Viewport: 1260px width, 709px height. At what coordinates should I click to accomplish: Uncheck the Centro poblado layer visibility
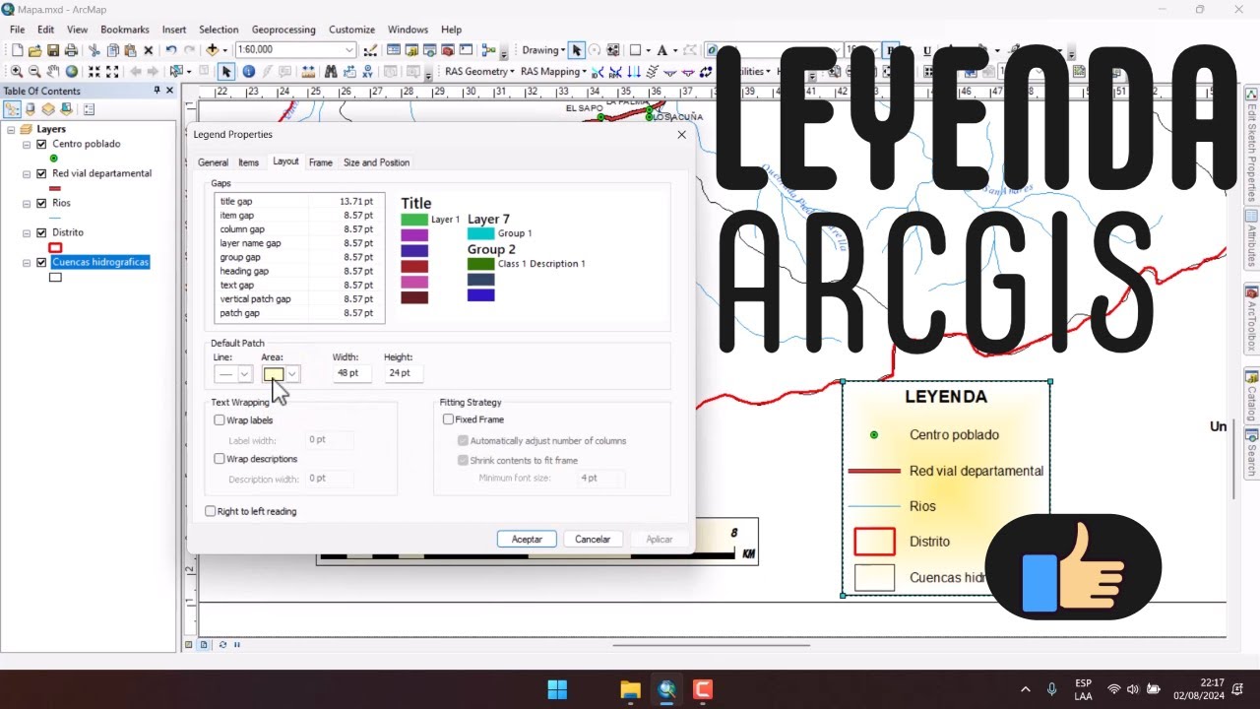[x=41, y=144]
